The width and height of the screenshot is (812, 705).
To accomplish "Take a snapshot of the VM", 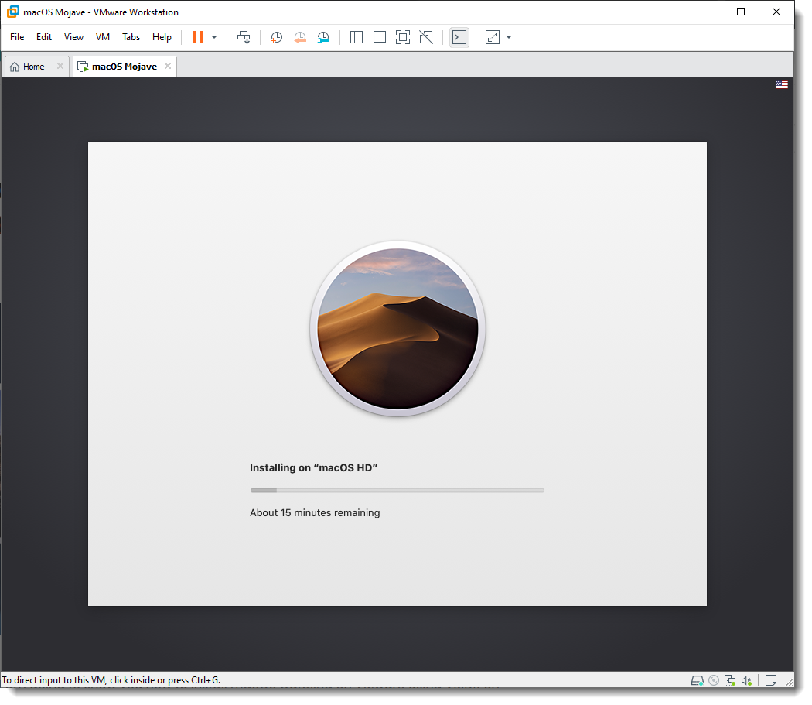I will (276, 37).
